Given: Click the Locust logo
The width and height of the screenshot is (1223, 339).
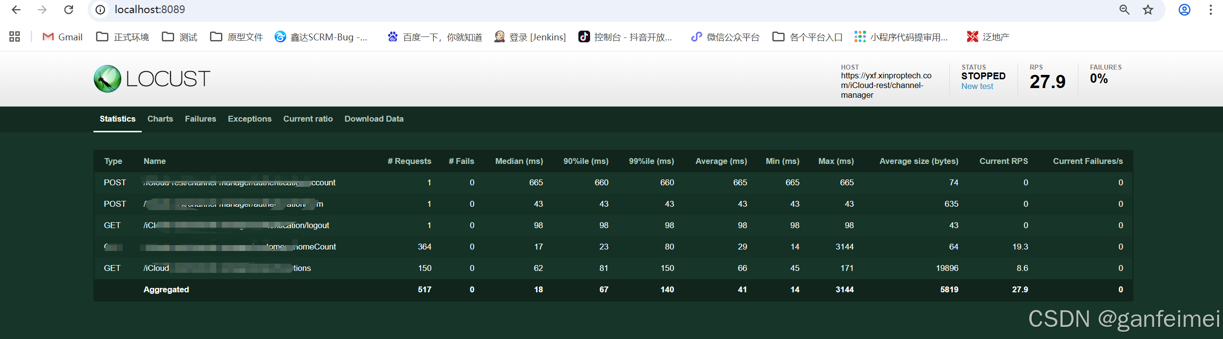Looking at the screenshot, I should coord(152,79).
